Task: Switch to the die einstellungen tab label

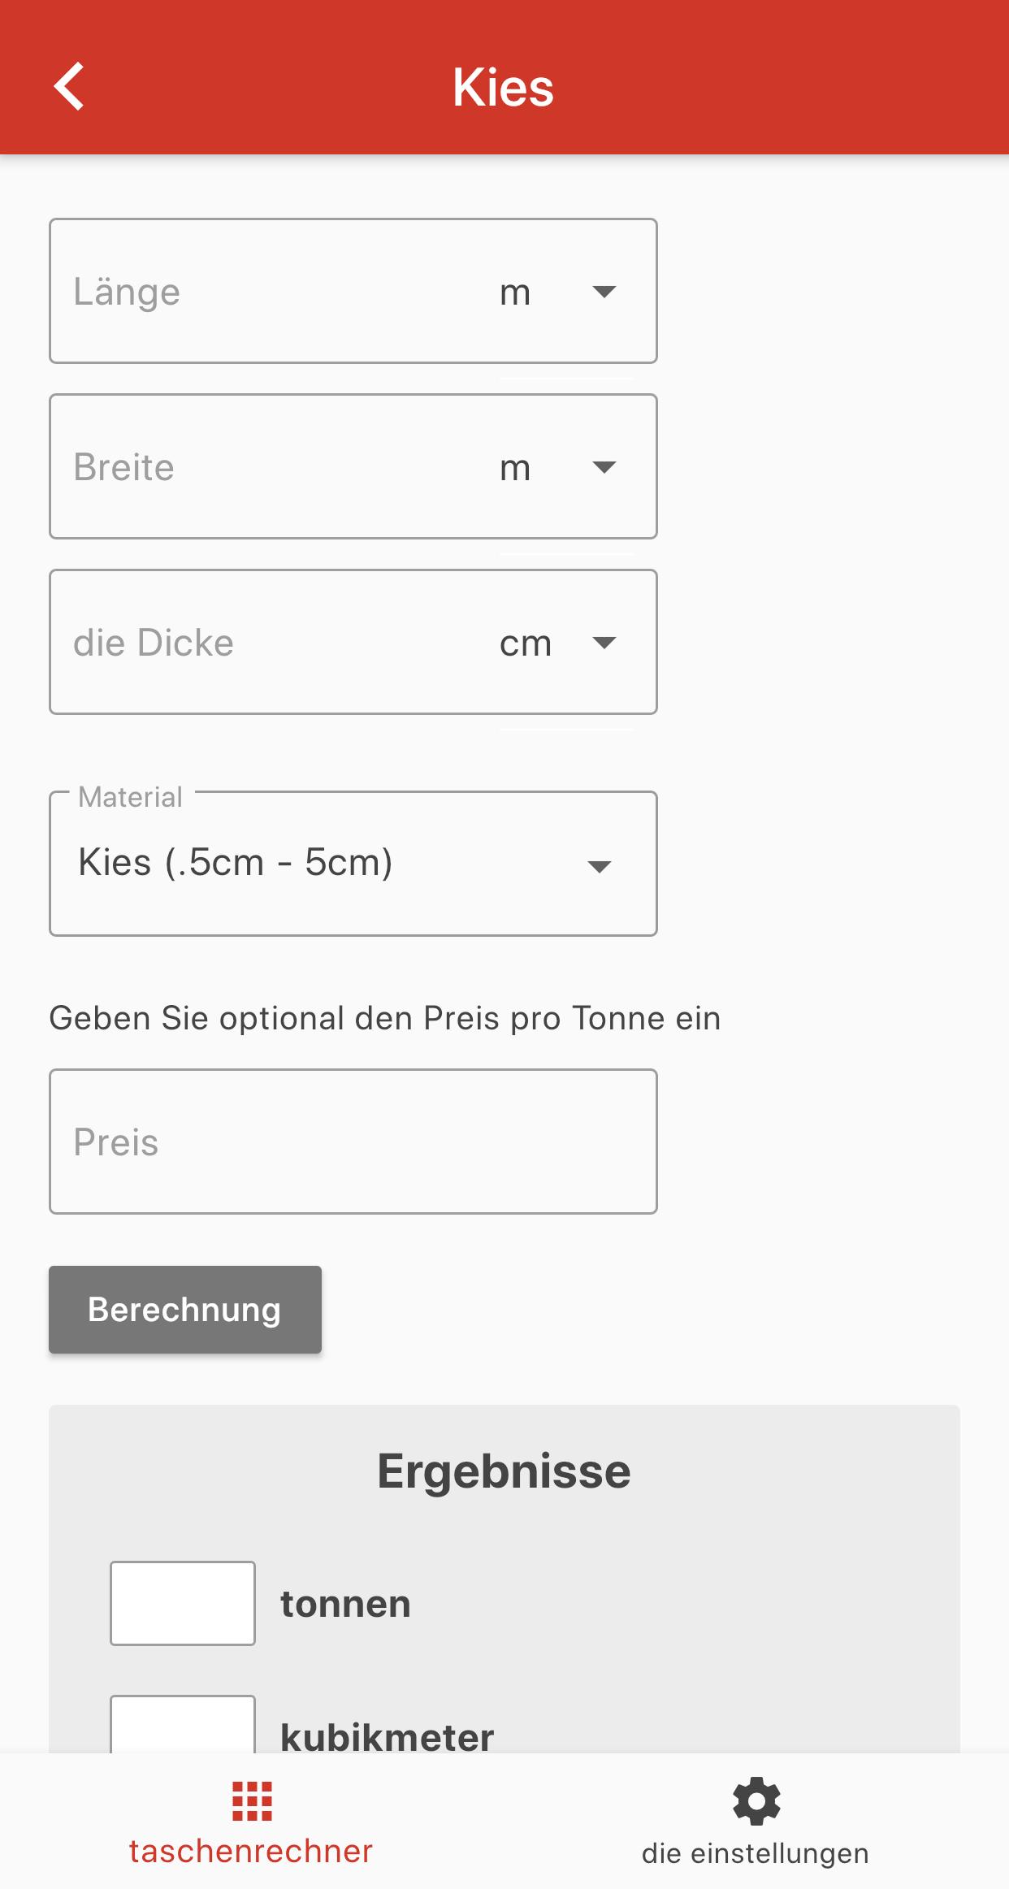Action: (x=756, y=1853)
